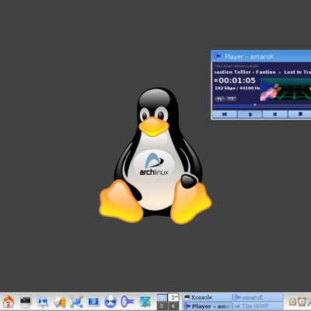This screenshot has height=311, width=311.
Task: Open the Home folder icon in the panel
Action: click(x=9, y=302)
